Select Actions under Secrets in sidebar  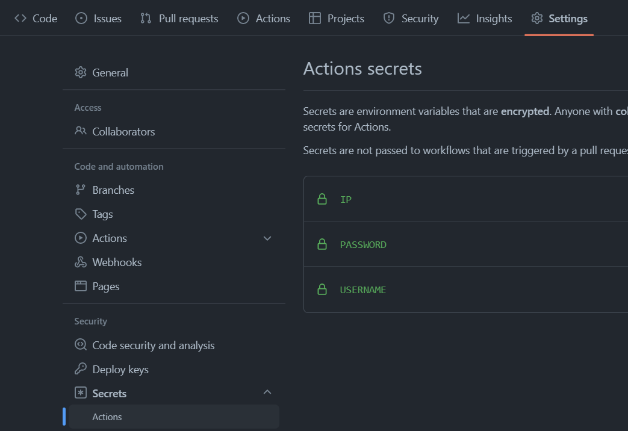point(107,417)
